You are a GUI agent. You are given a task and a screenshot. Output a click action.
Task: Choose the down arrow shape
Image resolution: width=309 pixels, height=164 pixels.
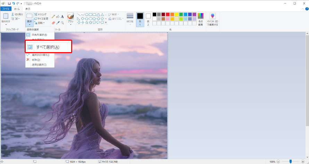78,23
